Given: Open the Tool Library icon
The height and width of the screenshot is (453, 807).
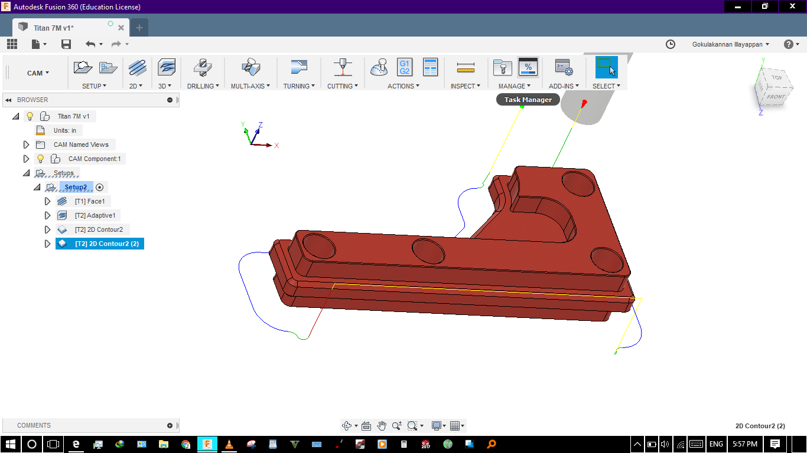Looking at the screenshot, I should coord(502,68).
